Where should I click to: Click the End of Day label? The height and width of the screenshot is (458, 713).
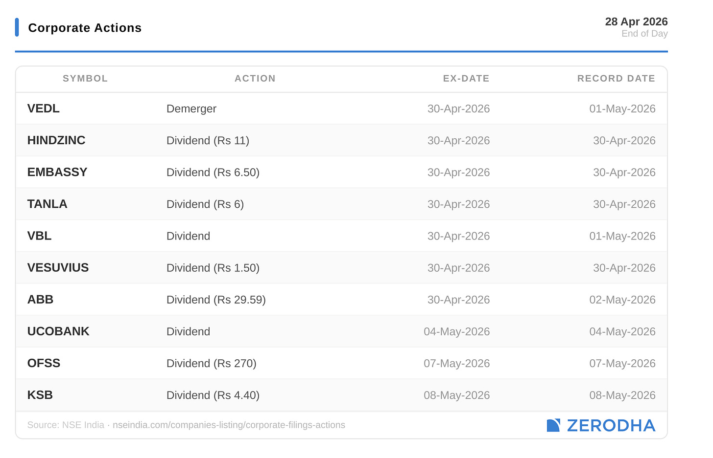click(644, 33)
